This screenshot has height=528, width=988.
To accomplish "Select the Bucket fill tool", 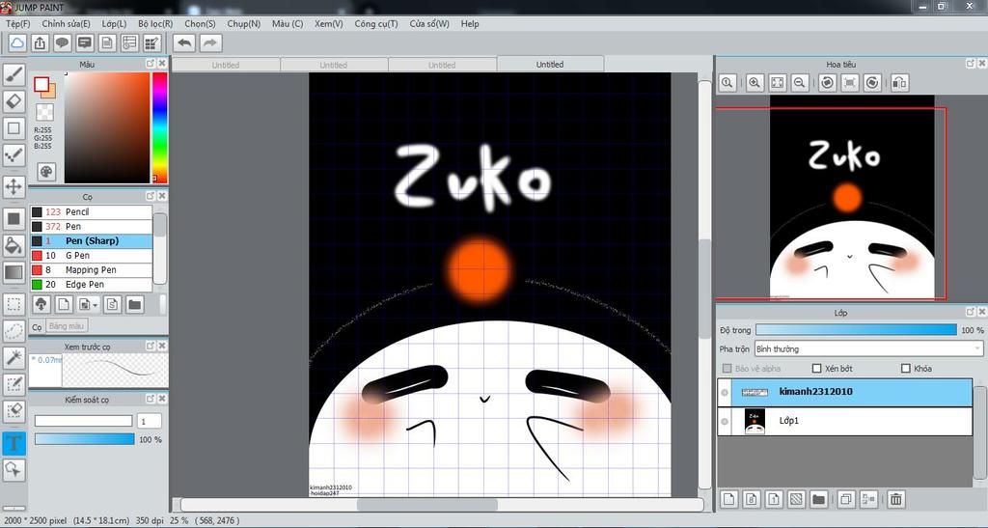I will click(14, 245).
